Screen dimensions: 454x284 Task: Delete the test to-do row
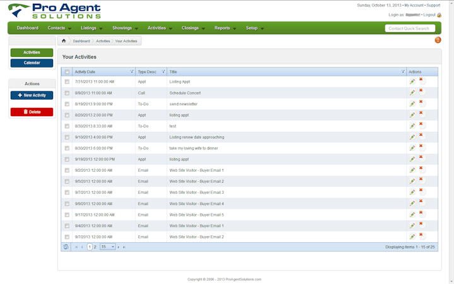[x=422, y=125]
